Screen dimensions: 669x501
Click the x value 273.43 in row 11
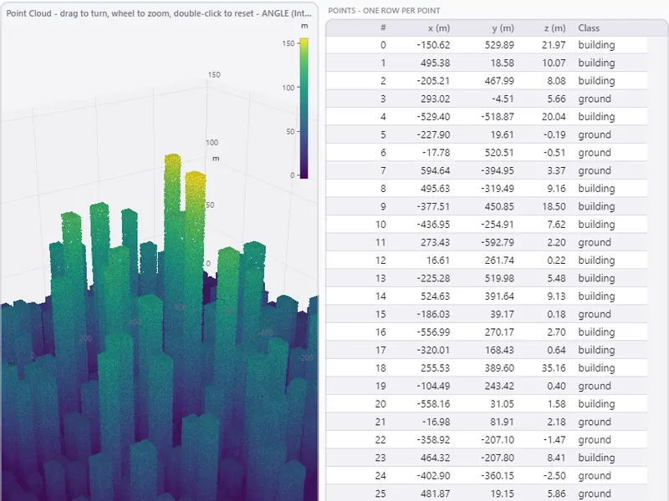(435, 242)
